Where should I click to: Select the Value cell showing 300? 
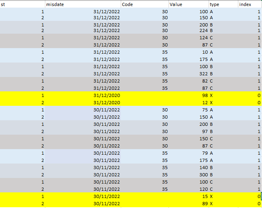point(189,175)
